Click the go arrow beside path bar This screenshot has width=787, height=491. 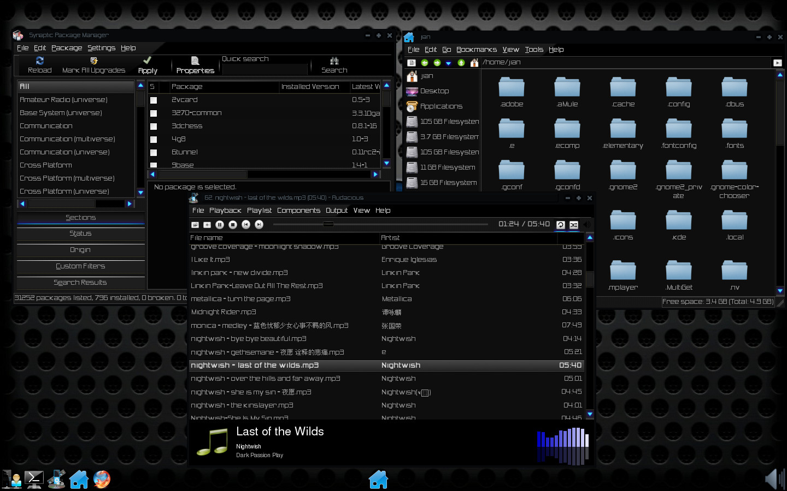pos(777,63)
